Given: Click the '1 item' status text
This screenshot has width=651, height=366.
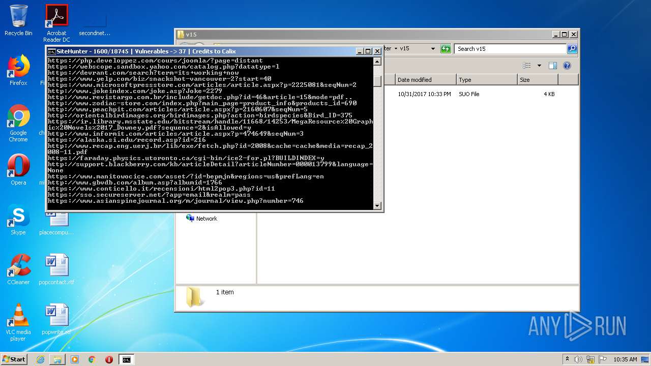Looking at the screenshot, I should point(225,292).
